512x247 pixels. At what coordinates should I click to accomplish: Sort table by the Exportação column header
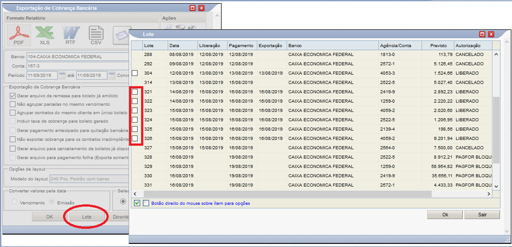click(272, 45)
